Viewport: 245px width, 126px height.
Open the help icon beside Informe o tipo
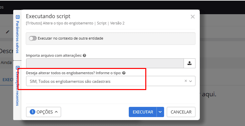coord(124,73)
